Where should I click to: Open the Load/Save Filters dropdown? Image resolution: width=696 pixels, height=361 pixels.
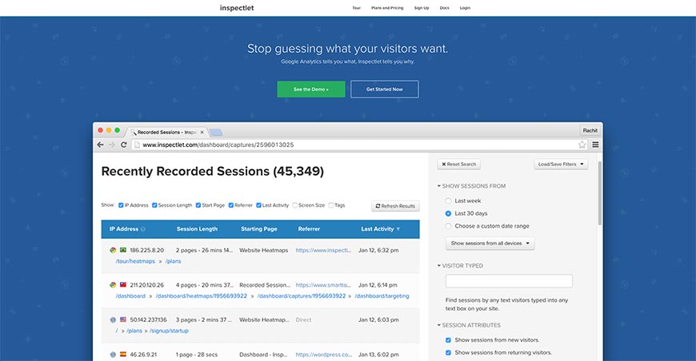point(561,164)
